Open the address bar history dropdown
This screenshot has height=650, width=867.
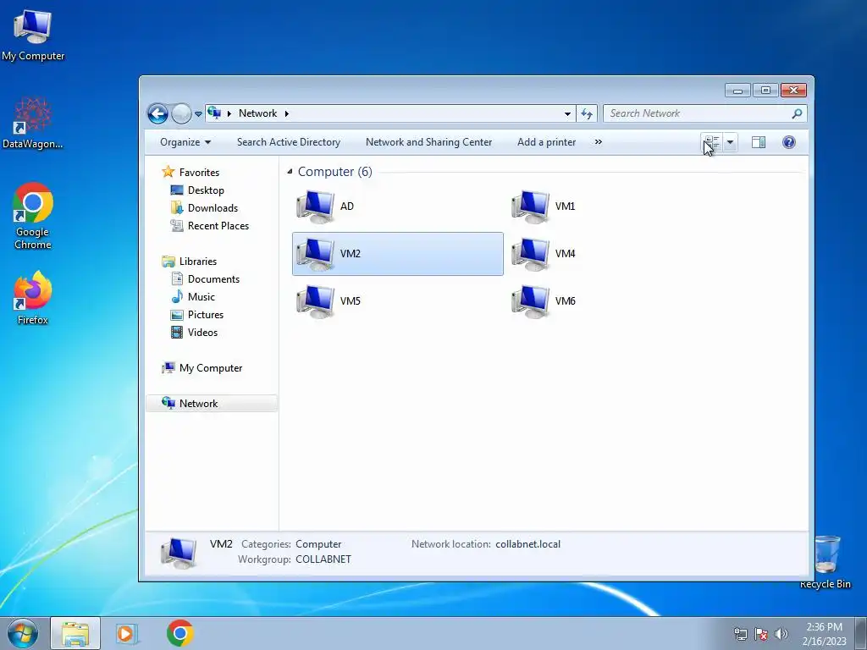[567, 114]
